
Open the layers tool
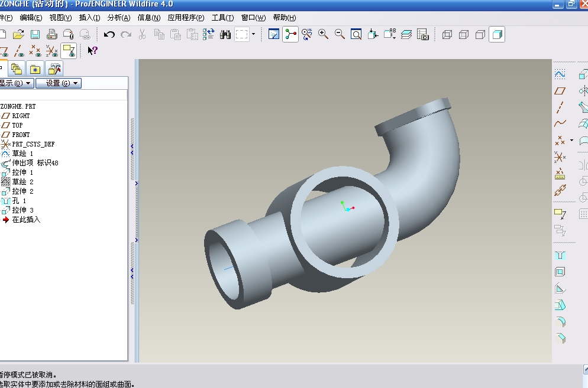click(x=406, y=35)
